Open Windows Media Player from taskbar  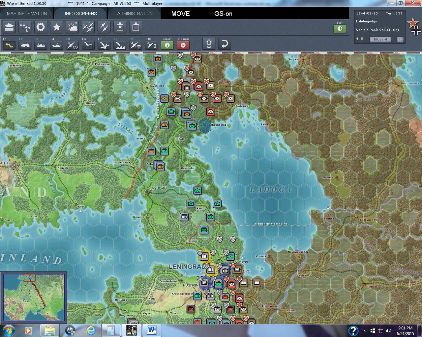click(28, 330)
